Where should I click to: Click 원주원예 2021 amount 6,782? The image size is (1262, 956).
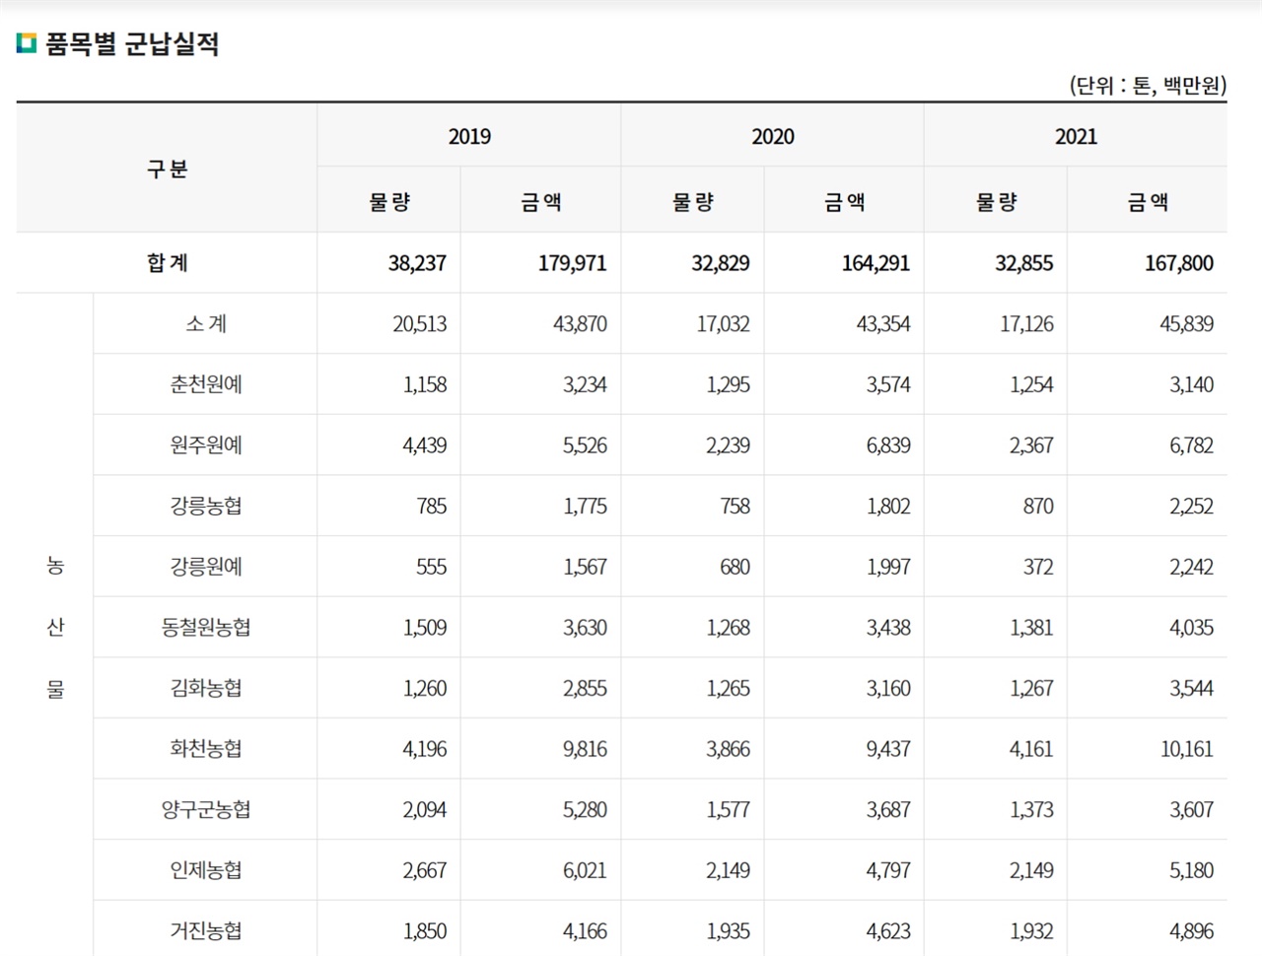click(1192, 445)
